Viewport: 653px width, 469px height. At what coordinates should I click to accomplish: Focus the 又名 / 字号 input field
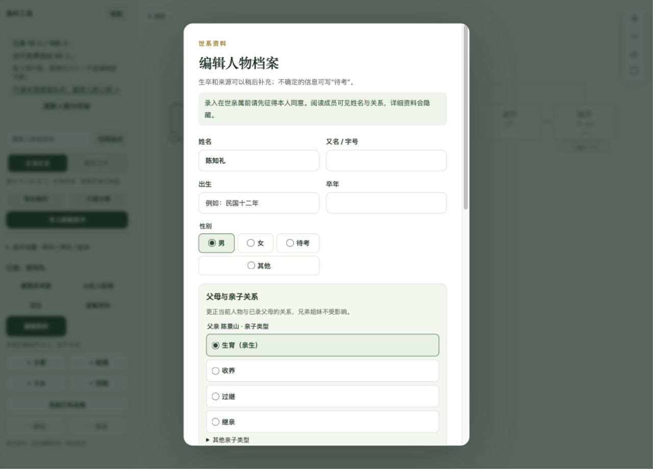[386, 161]
